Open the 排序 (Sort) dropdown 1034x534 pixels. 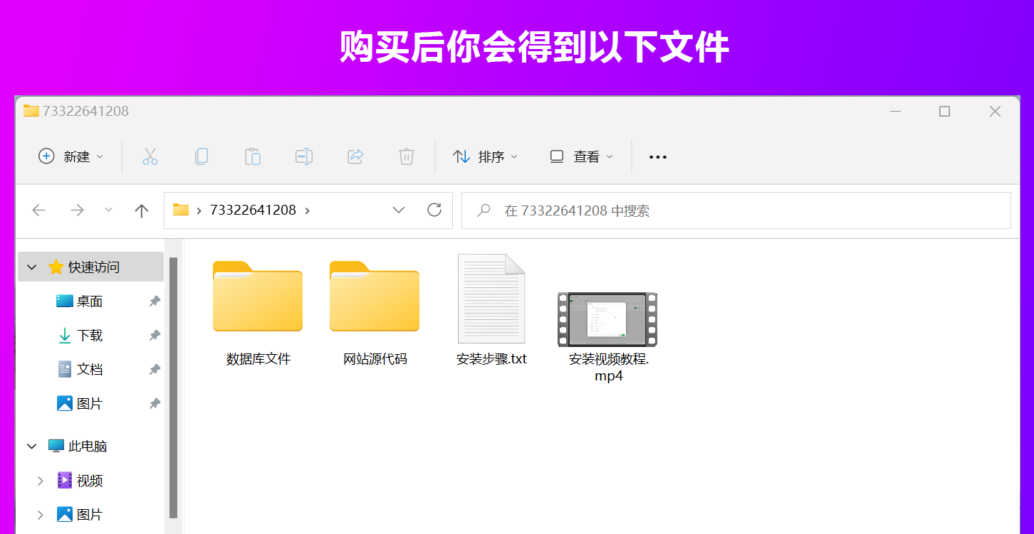(486, 156)
